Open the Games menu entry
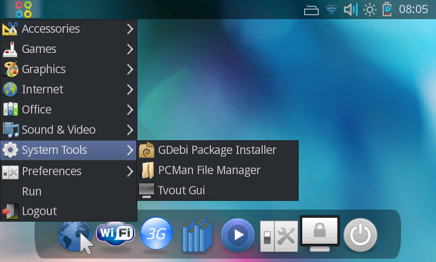The width and height of the screenshot is (436, 262). [x=69, y=49]
